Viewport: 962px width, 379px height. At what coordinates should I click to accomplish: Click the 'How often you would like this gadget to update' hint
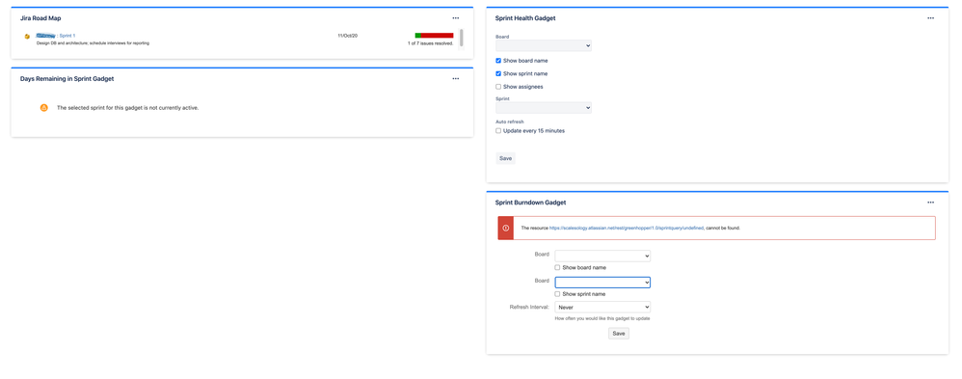coord(602,319)
